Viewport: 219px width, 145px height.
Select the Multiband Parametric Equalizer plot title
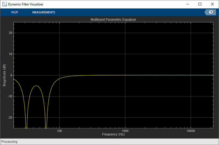coord(113,20)
